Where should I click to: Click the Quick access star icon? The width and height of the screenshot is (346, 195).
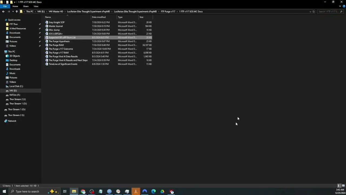point(6,20)
